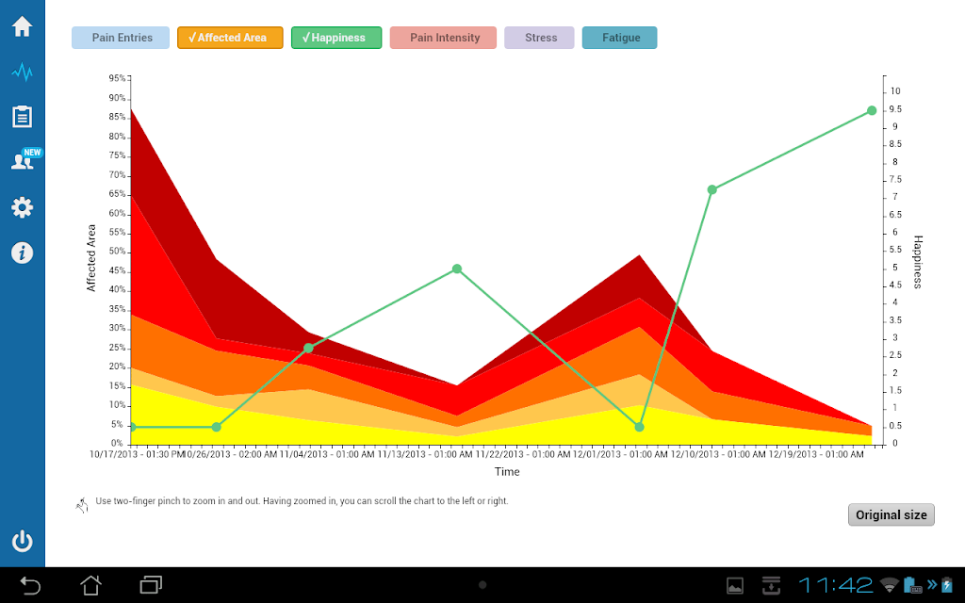Screen dimensions: 965x603
Task: Open the screenshot notification in status bar
Action: click(735, 585)
